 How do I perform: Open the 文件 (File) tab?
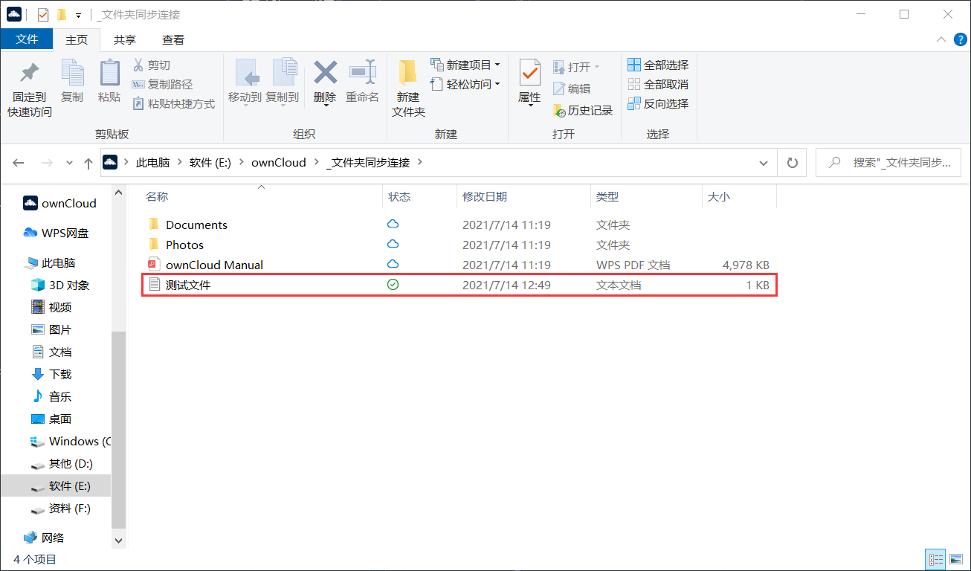[x=27, y=39]
